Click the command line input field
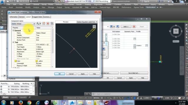188x105 pixels. click(115, 94)
